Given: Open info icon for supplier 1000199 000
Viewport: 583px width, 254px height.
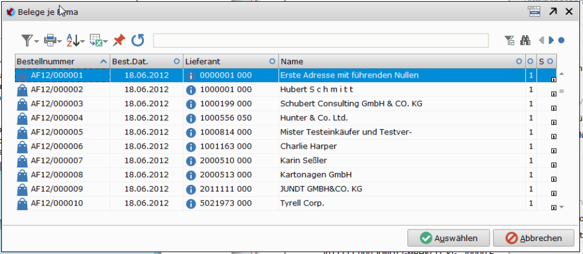Looking at the screenshot, I should coord(190,104).
